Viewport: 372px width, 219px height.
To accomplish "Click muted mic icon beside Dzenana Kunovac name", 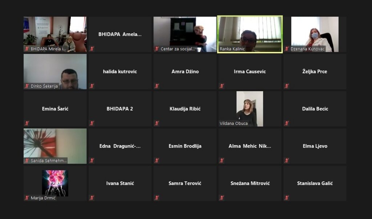I will coord(287,49).
